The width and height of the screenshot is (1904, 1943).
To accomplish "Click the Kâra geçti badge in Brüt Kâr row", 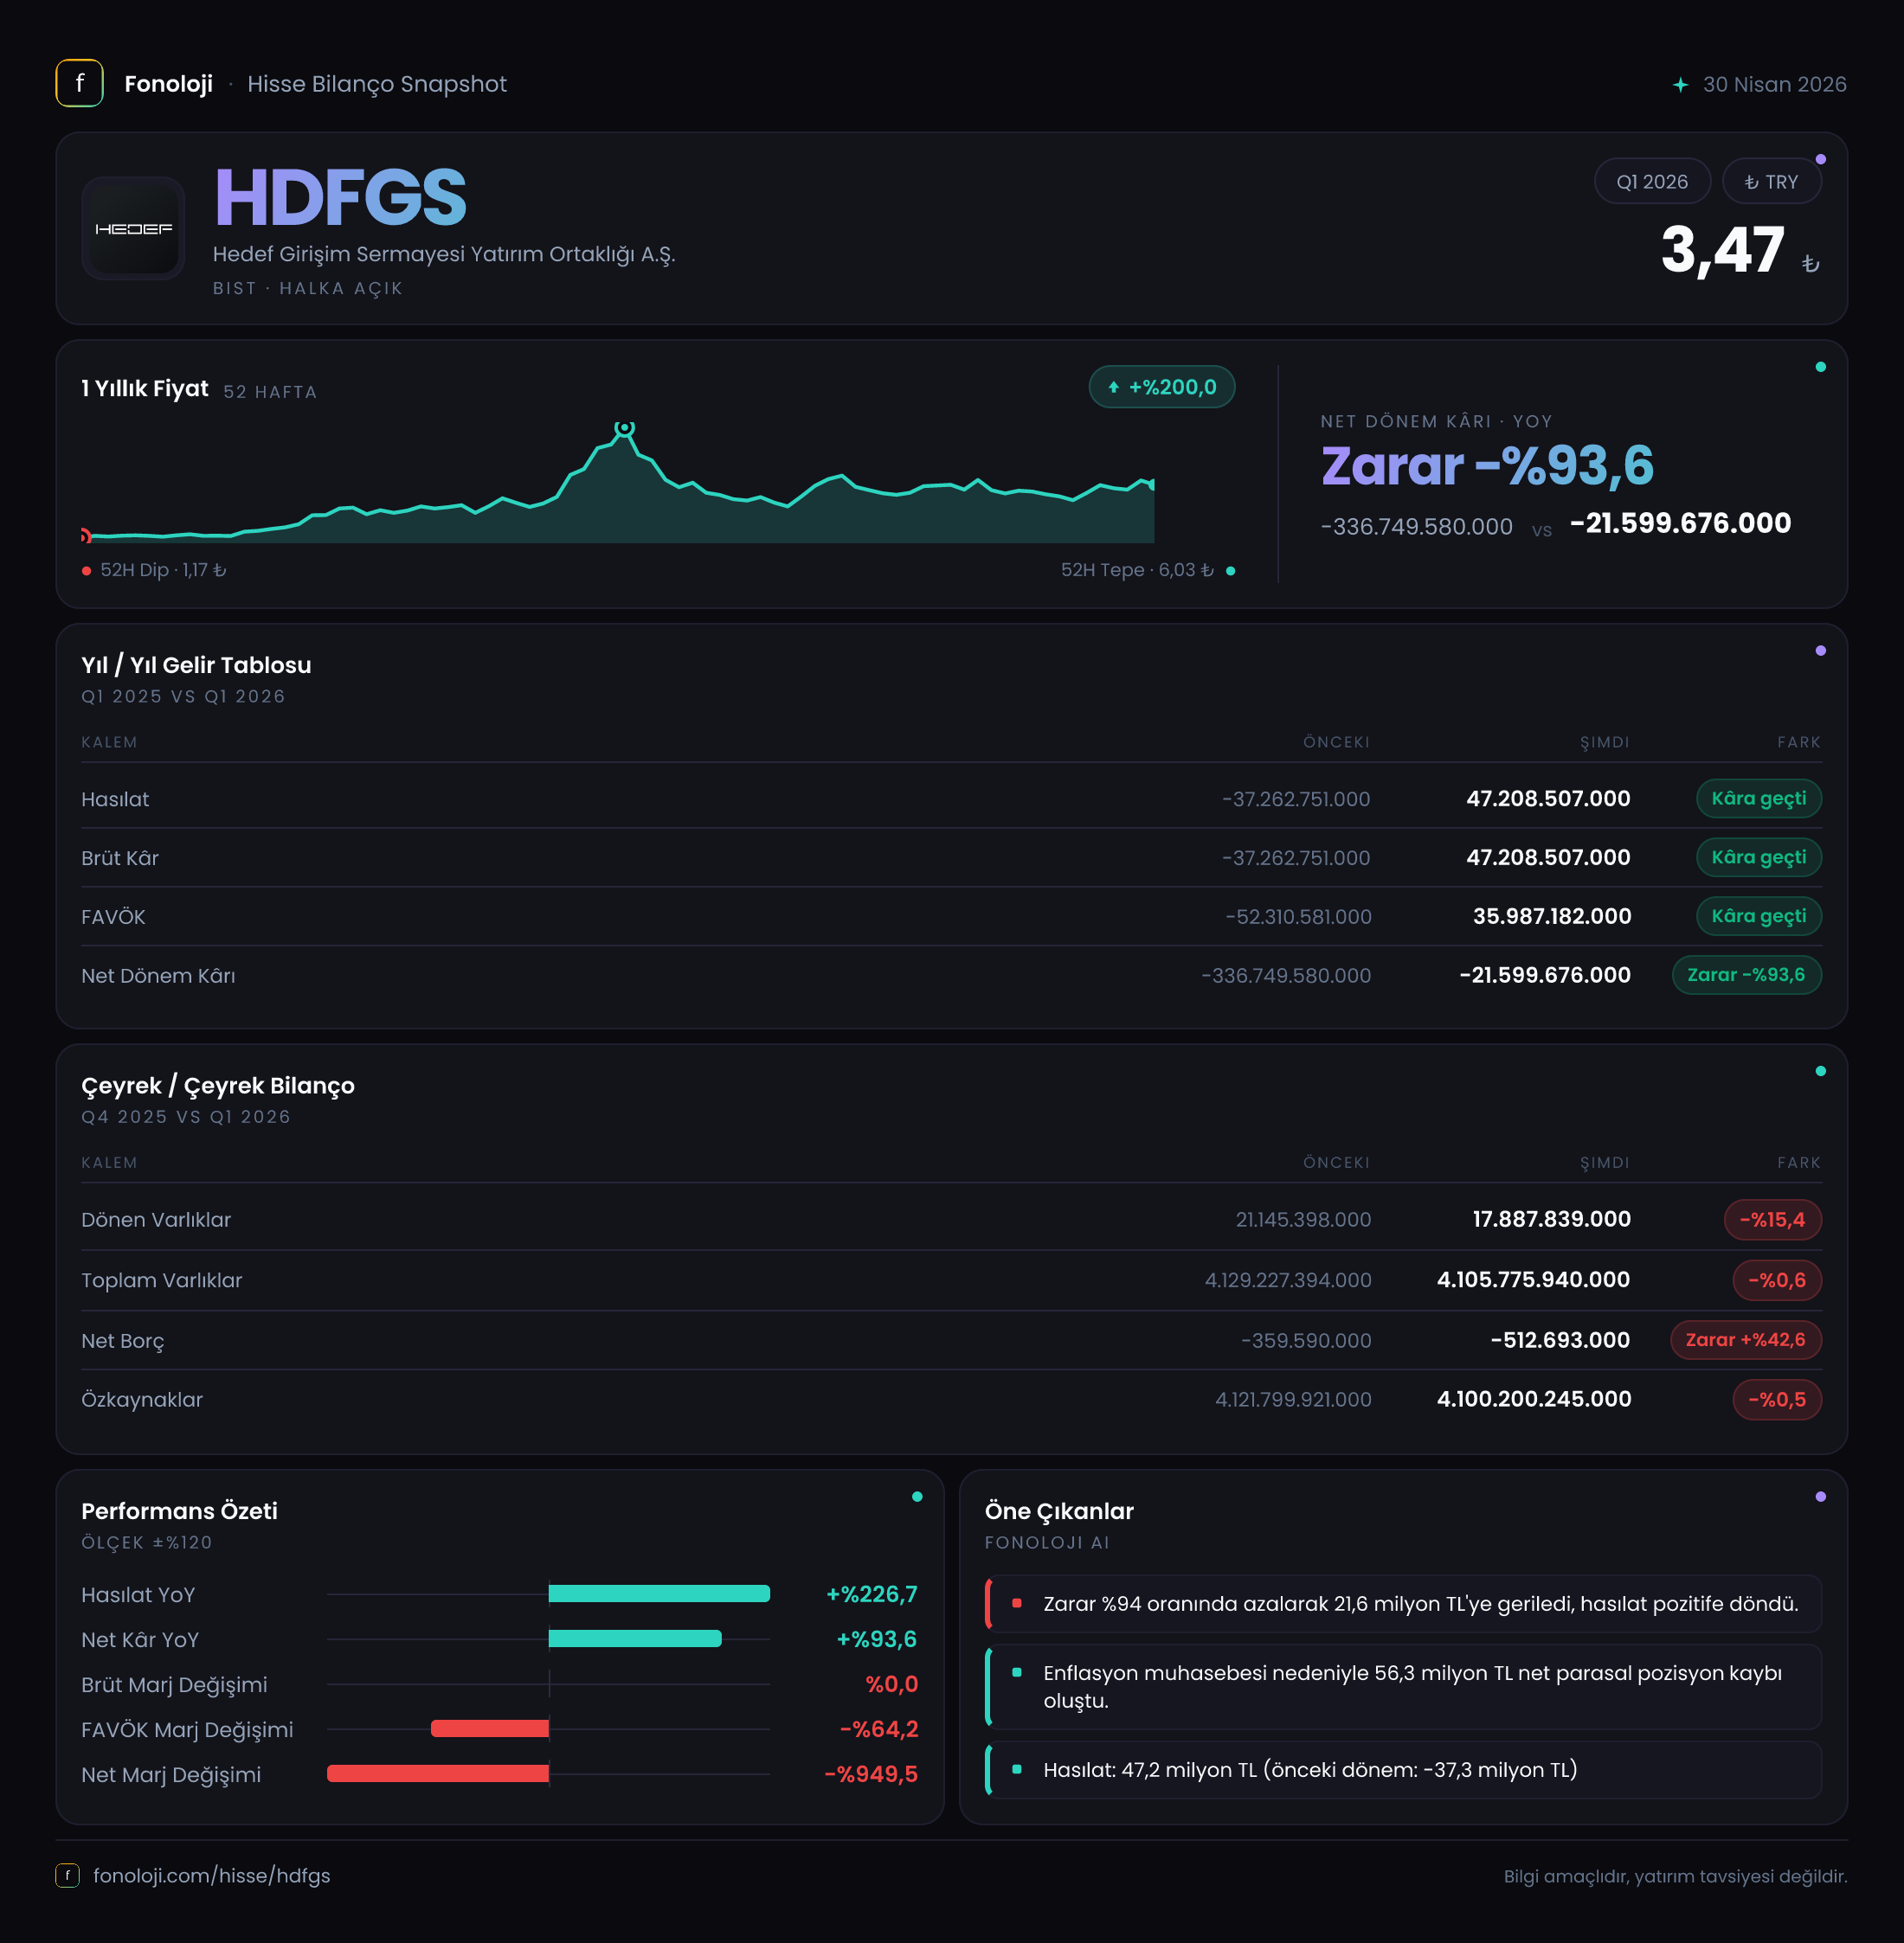I will click(1759, 857).
